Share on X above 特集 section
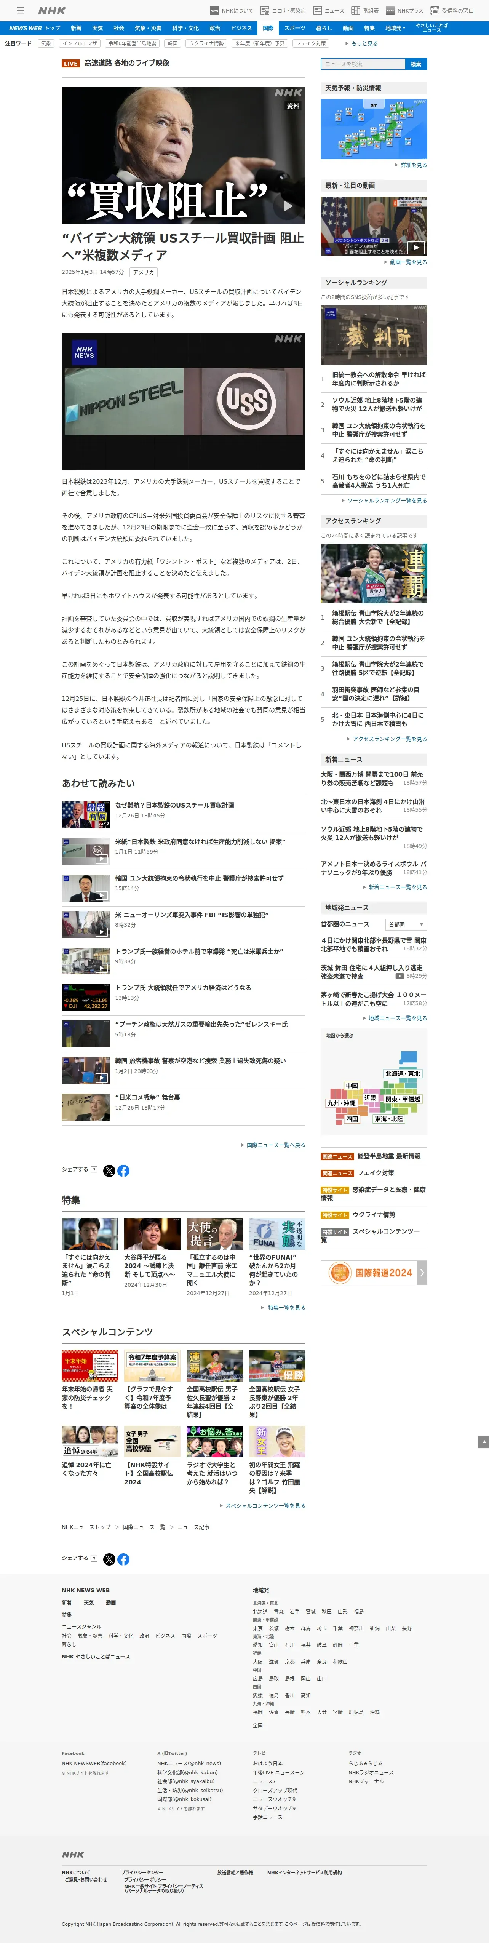Image resolution: width=489 pixels, height=1943 pixels. click(109, 1171)
